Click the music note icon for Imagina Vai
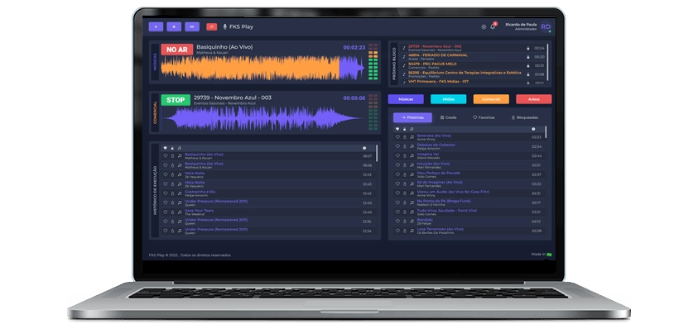This screenshot has height=329, width=698. pos(412,155)
